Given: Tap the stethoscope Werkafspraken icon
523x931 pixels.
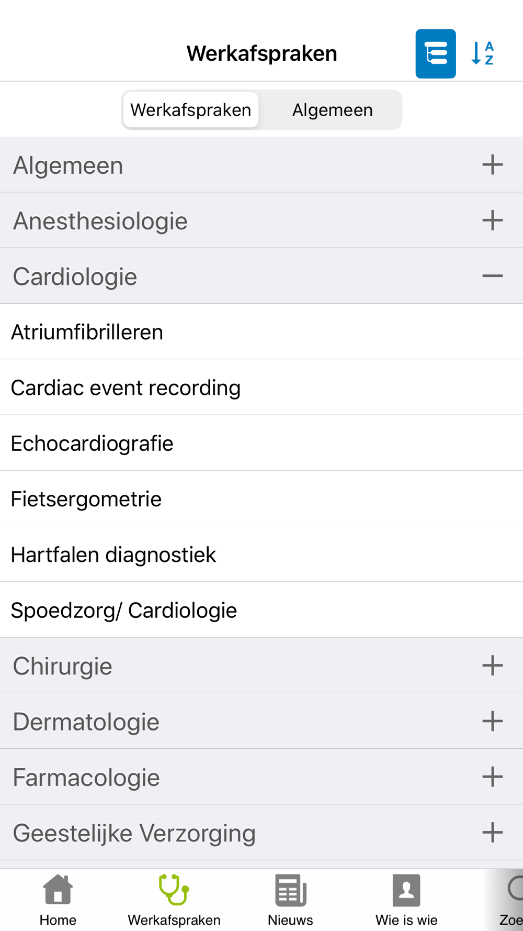Looking at the screenshot, I should (174, 890).
